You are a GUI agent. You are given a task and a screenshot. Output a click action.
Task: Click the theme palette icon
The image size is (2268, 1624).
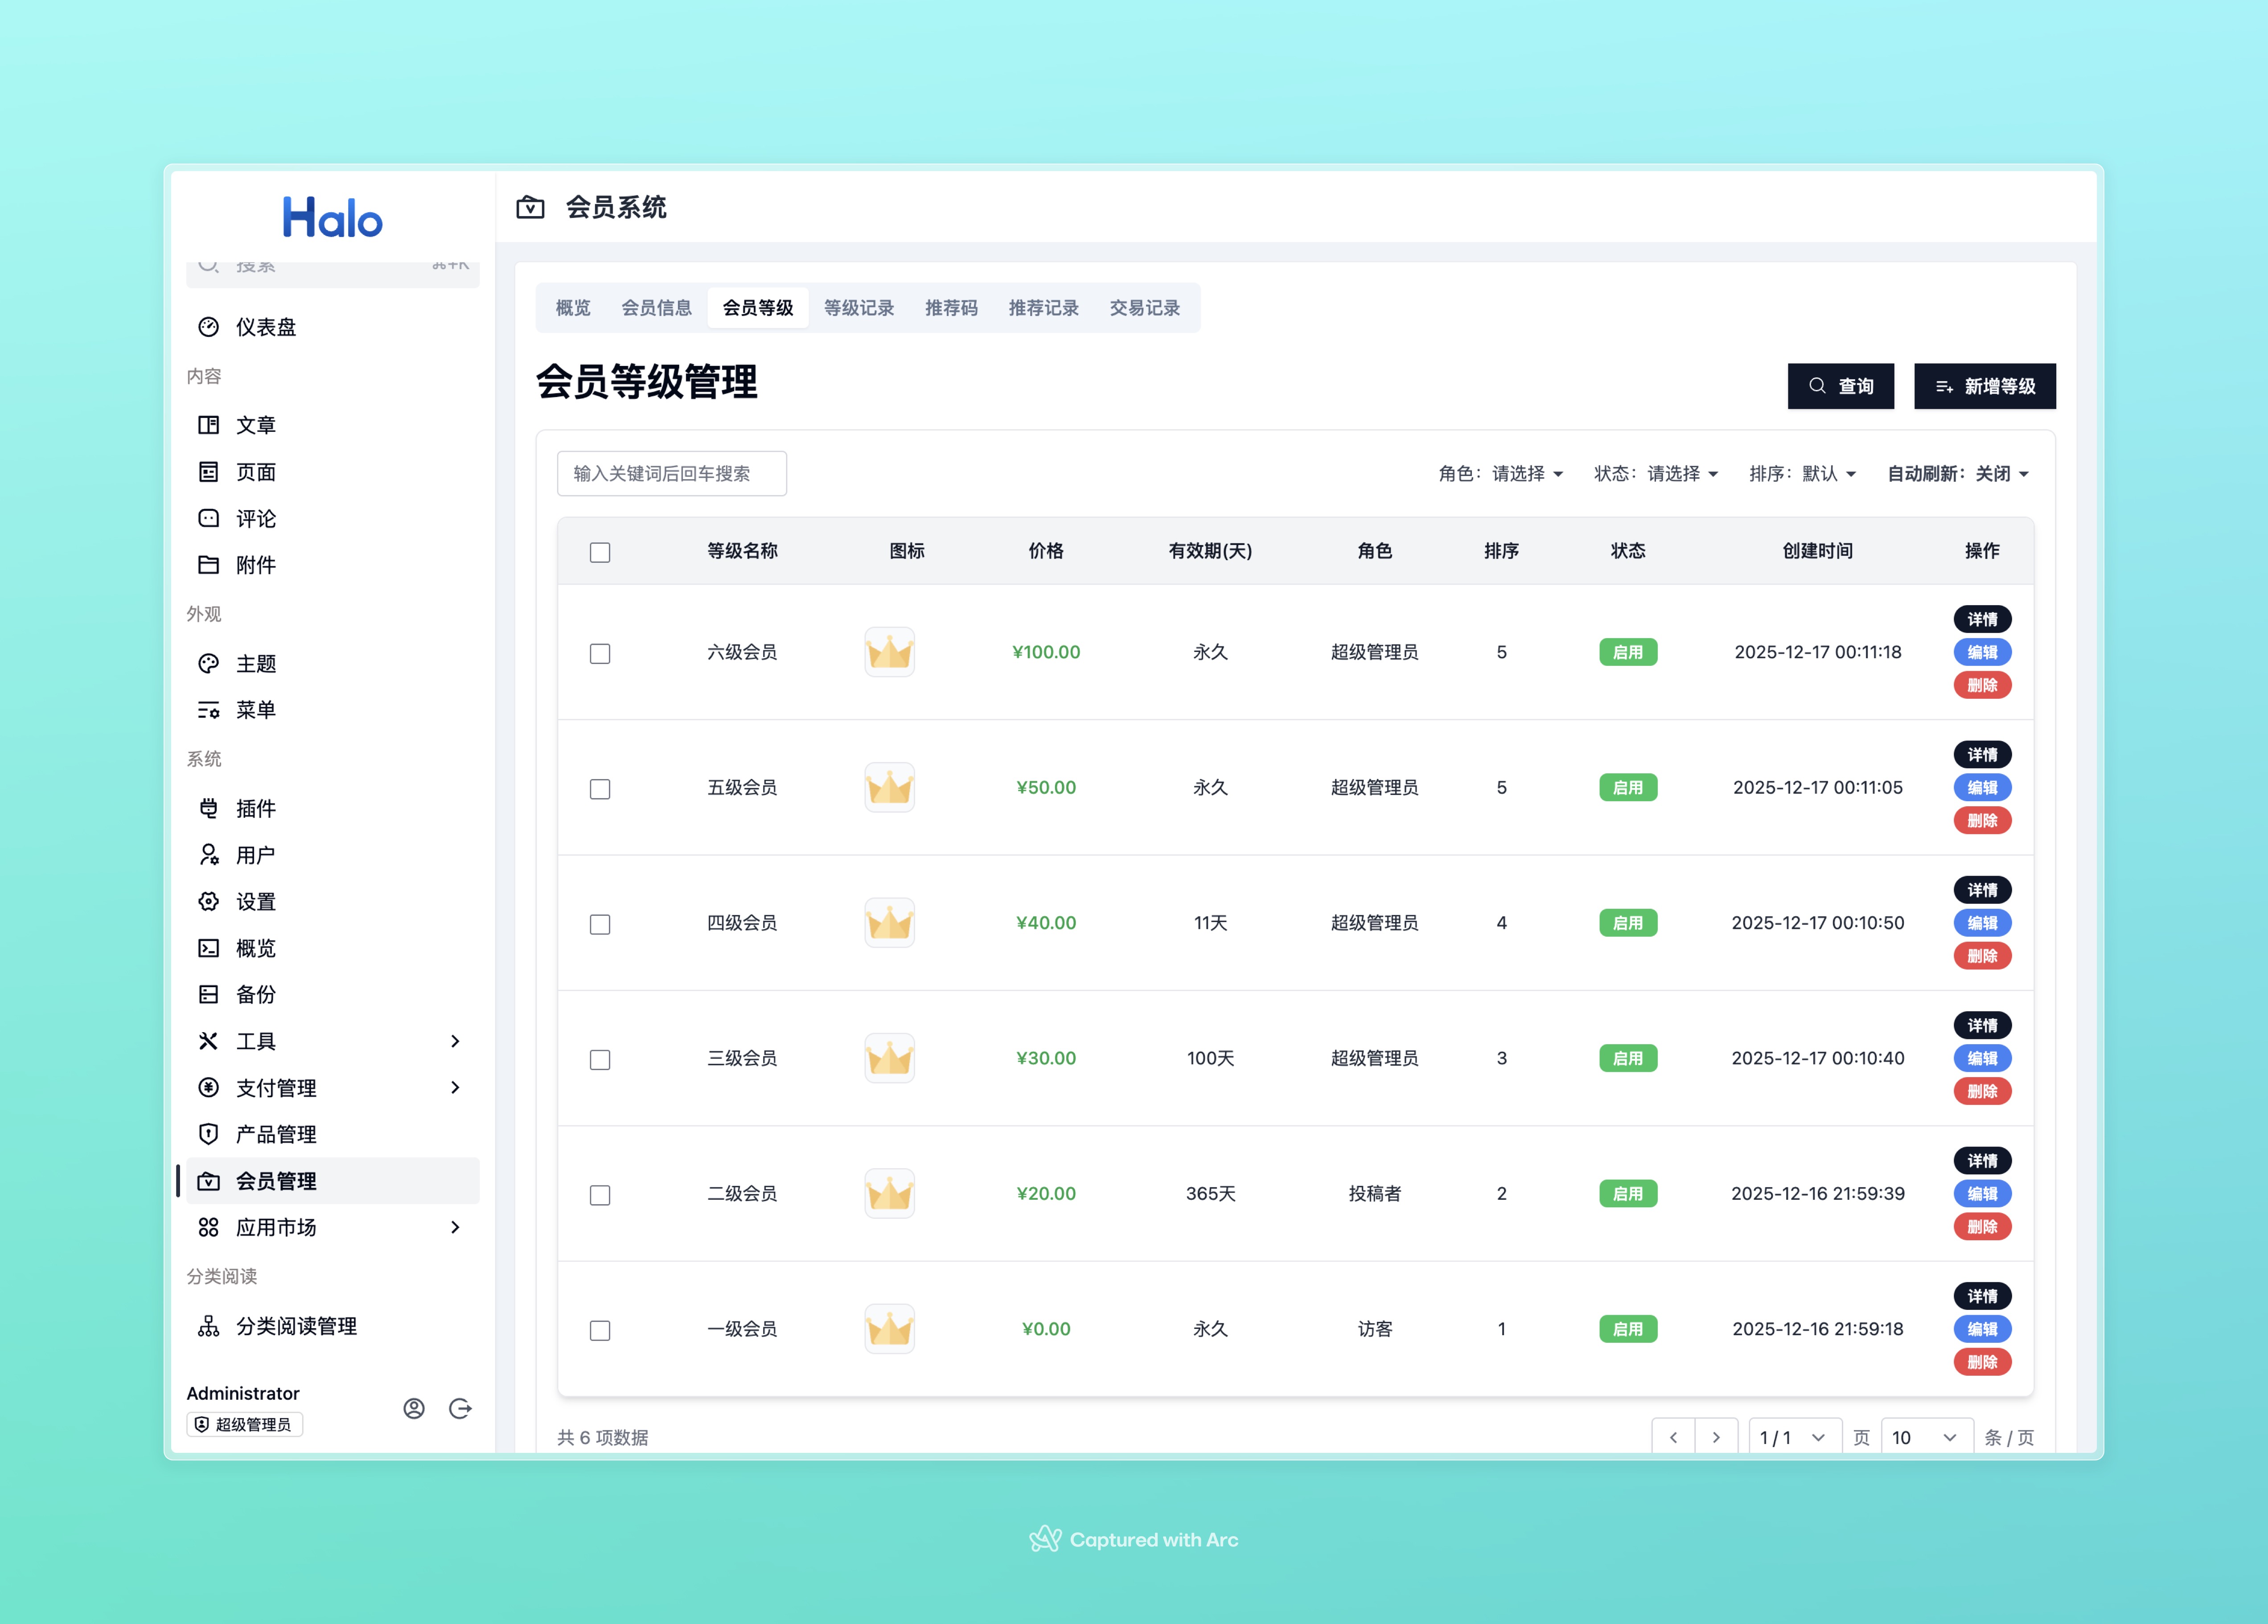click(208, 663)
